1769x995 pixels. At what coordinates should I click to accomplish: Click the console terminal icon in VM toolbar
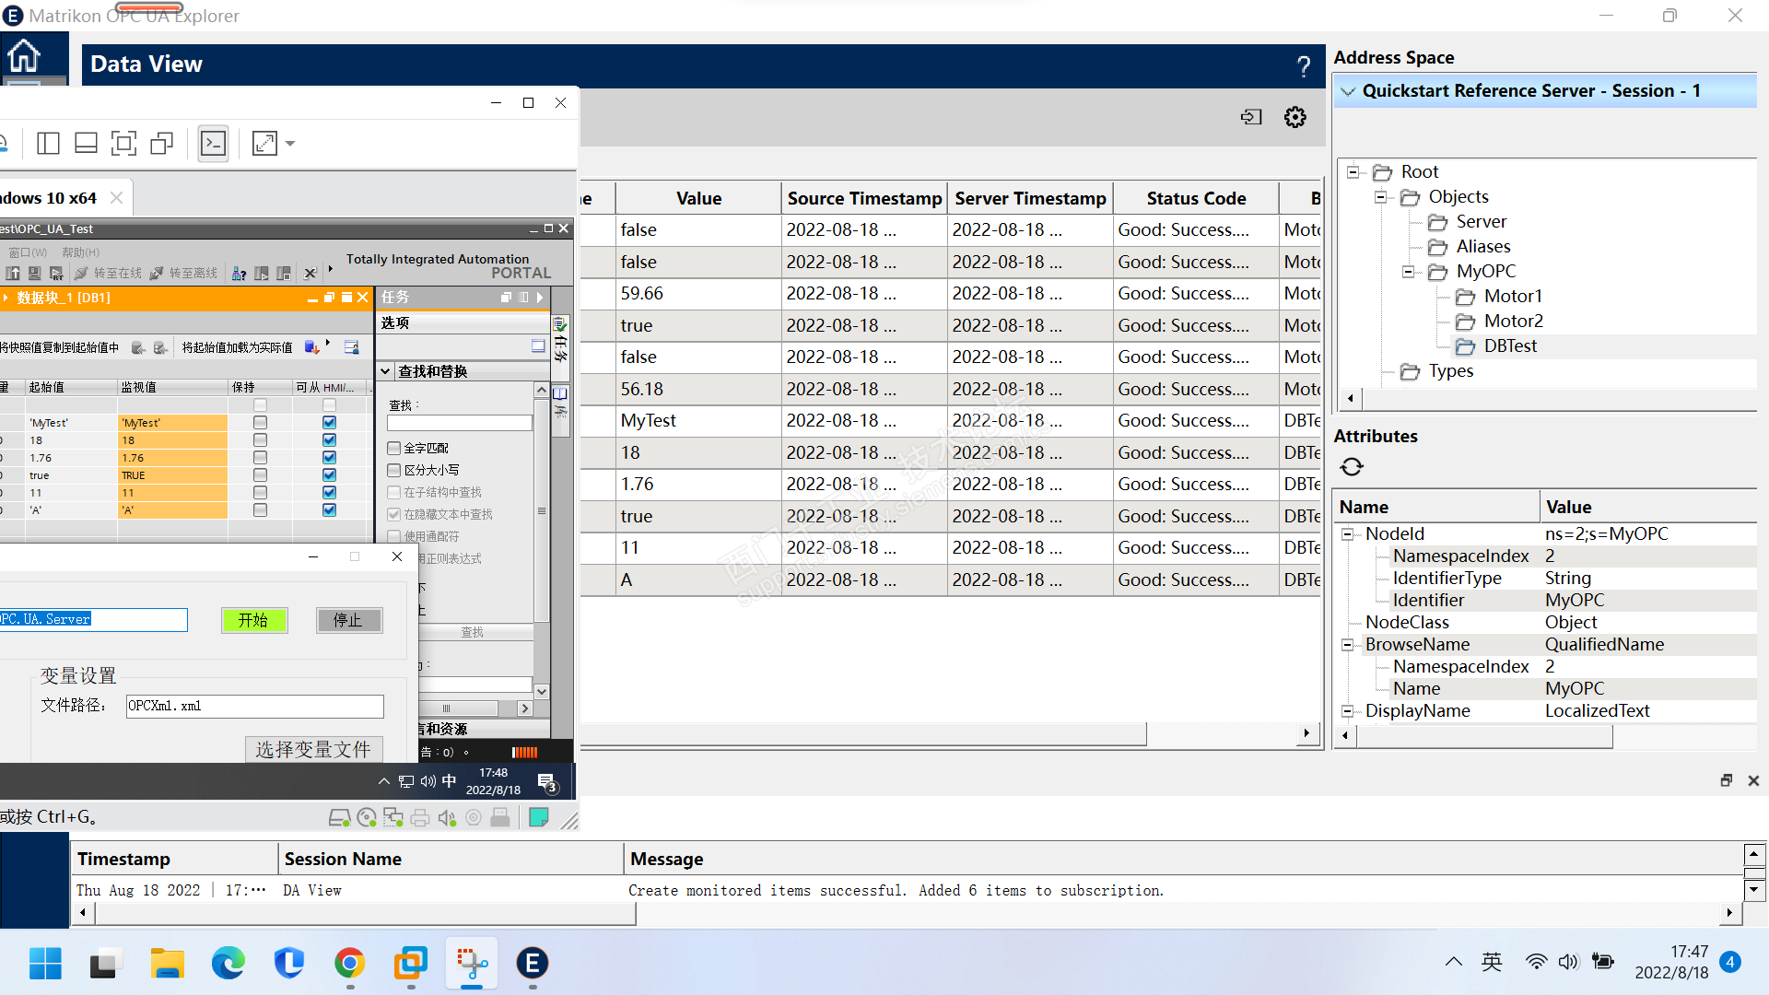[213, 144]
